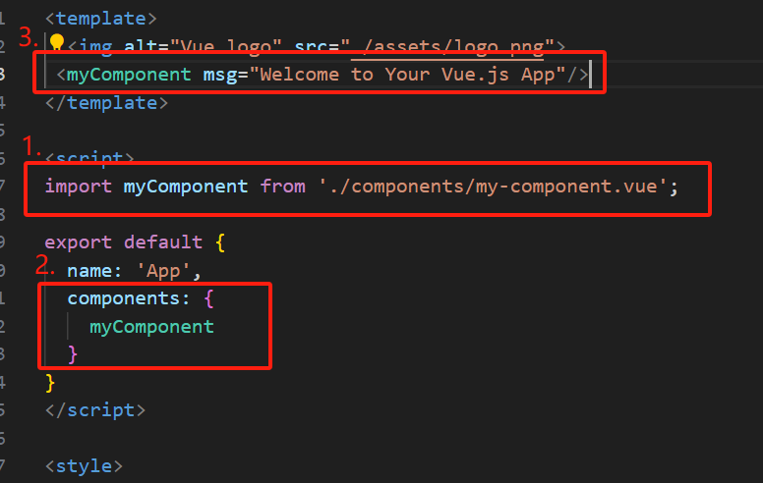Click the opening template tag
This screenshot has width=763, height=483.
100,19
